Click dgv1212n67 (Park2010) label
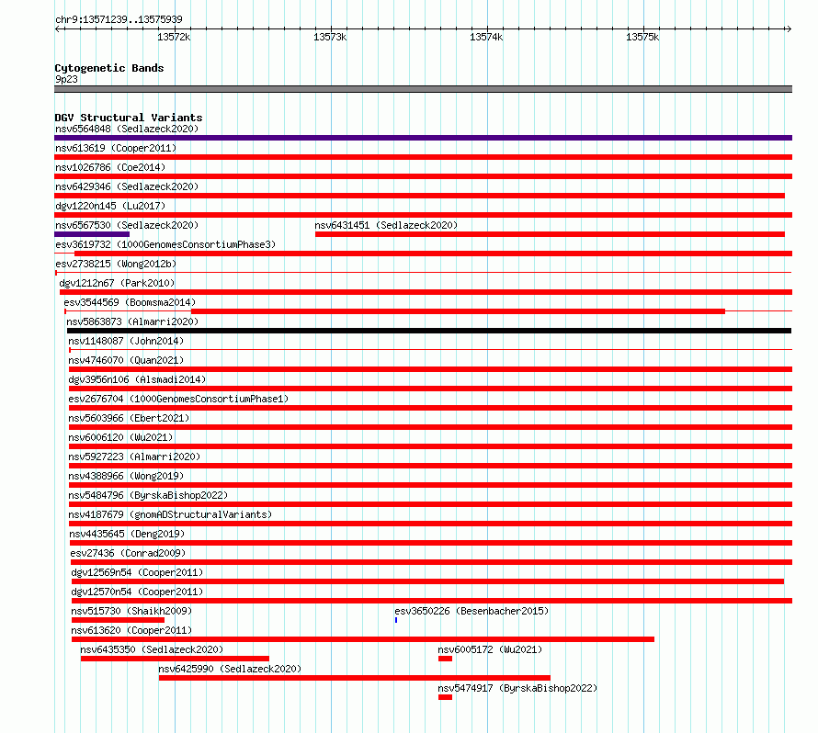This screenshot has width=818, height=733. (117, 283)
